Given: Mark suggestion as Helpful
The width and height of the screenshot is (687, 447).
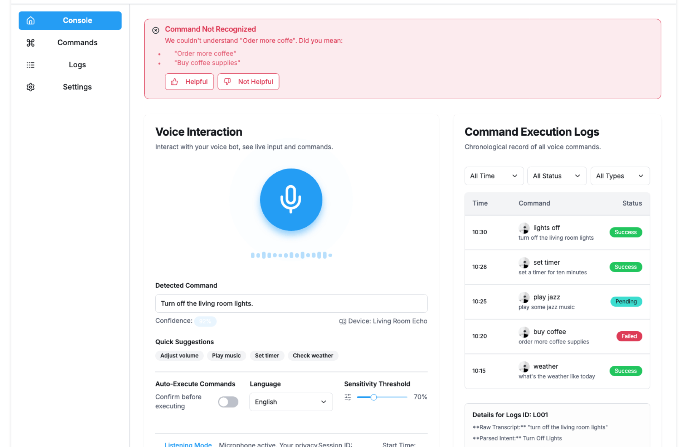Looking at the screenshot, I should [189, 82].
